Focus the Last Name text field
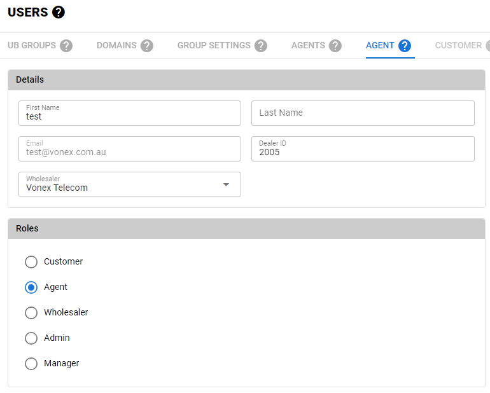 click(x=363, y=113)
